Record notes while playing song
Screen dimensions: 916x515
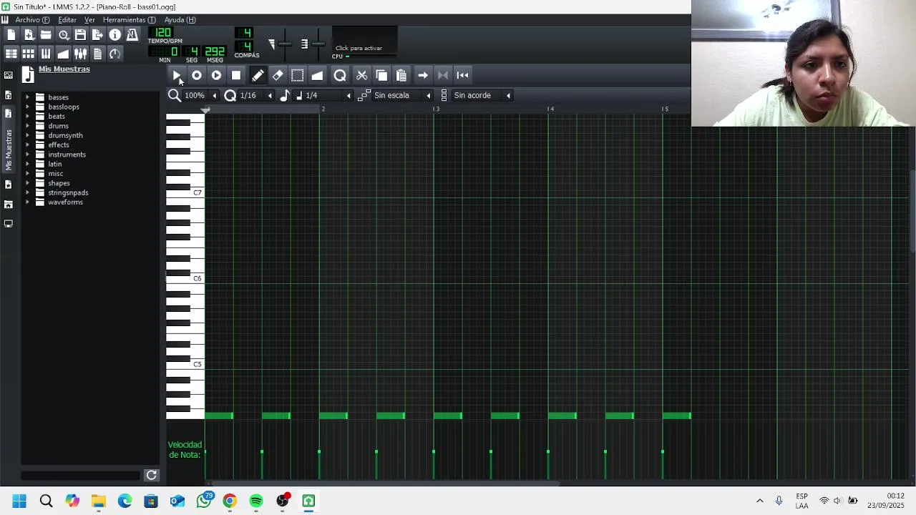pyautogui.click(x=216, y=75)
